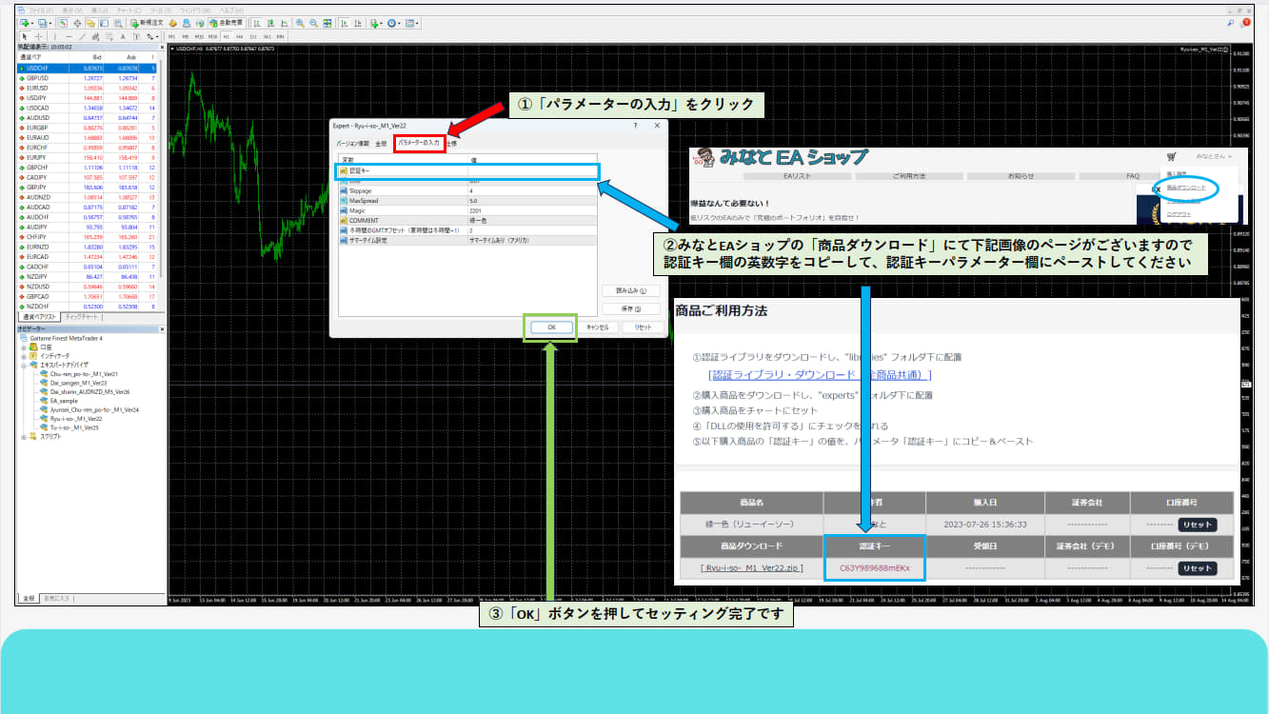
Task: Select the crosshair cursor tool
Action: pyautogui.click(x=38, y=36)
